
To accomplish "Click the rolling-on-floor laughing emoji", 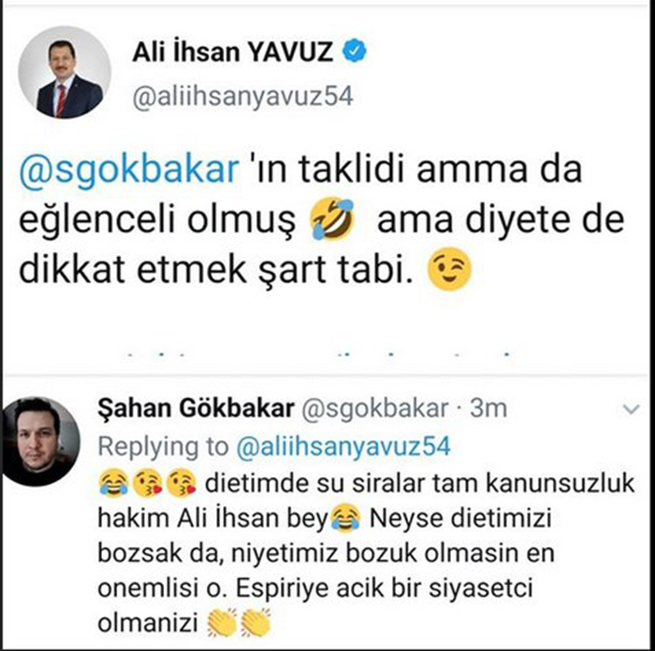I will coord(332,218).
